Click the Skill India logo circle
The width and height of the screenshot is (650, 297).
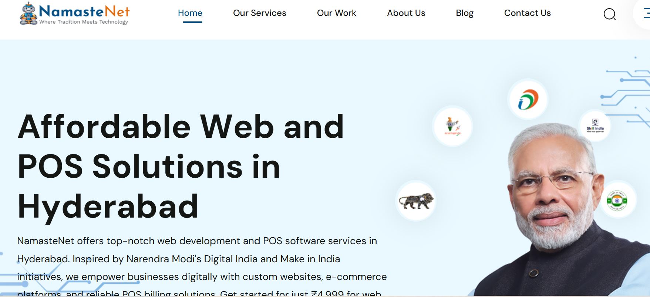point(595,126)
